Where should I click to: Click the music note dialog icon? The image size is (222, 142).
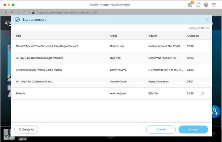coord(17,20)
